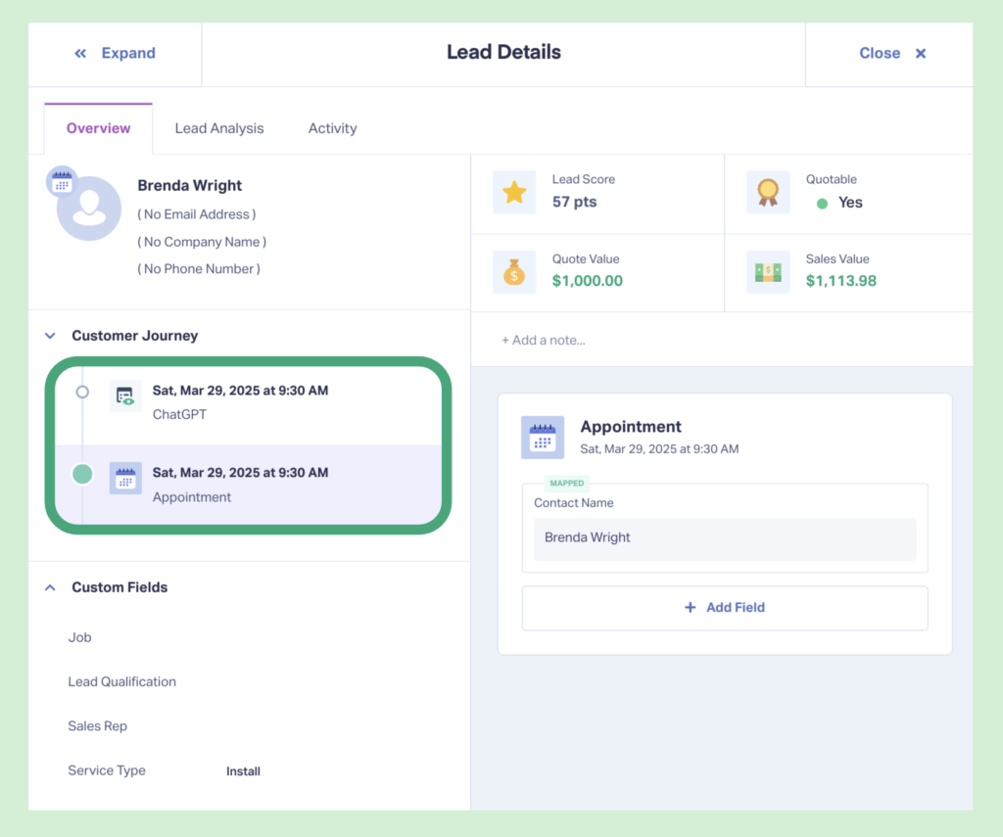The width and height of the screenshot is (1003, 837).
Task: Collapse the Customer Journey section
Action: click(x=50, y=334)
